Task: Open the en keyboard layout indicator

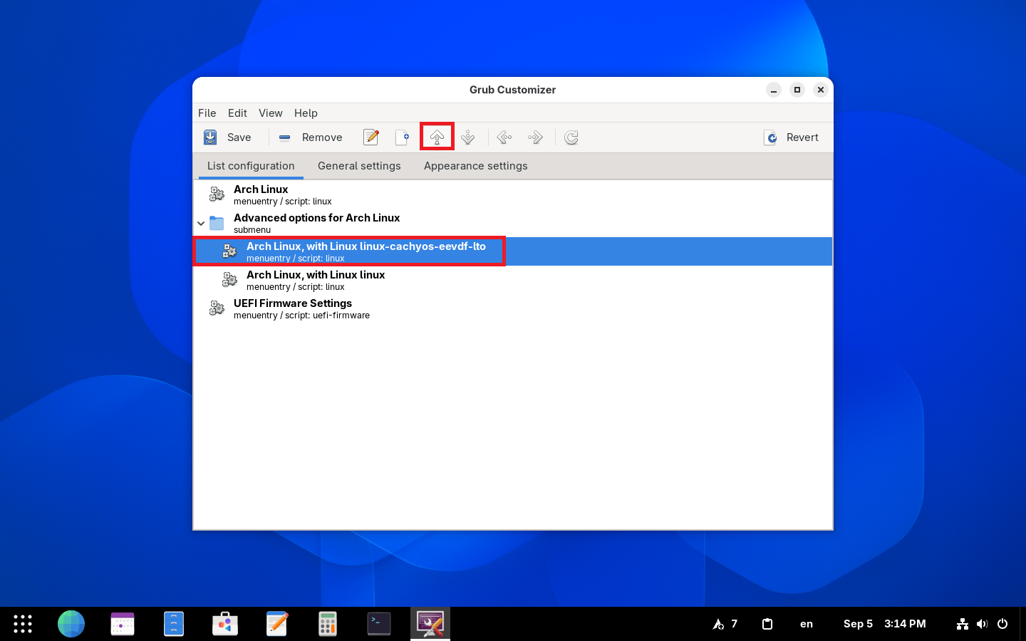Action: (807, 624)
